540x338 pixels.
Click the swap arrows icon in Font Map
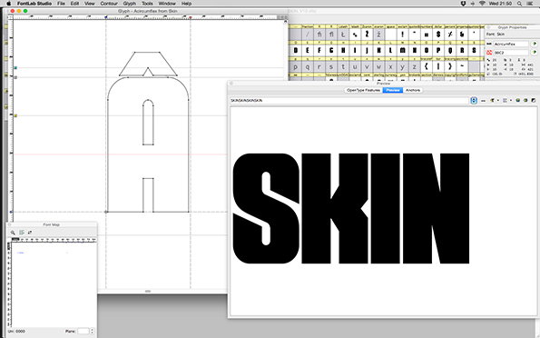(x=30, y=233)
